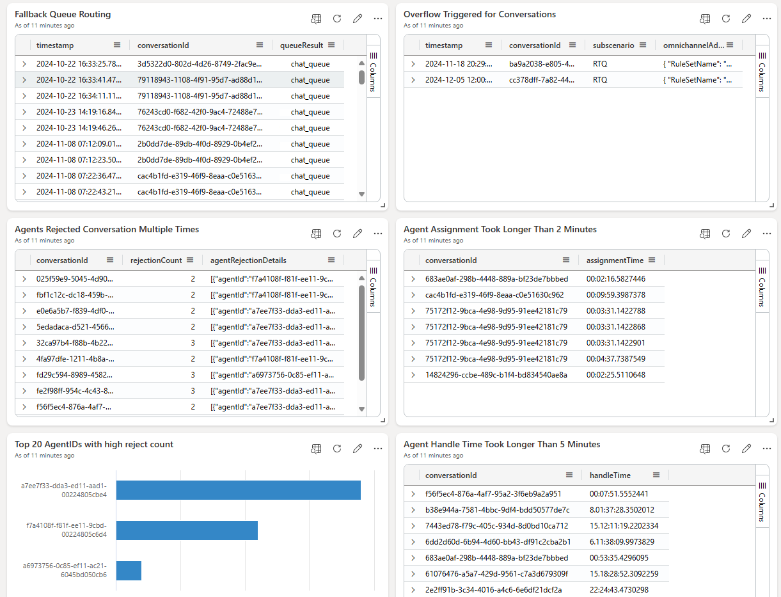781x597 pixels.
Task: Open the timestamp column menu in Fallback Queue Routing
Action: pos(117,45)
